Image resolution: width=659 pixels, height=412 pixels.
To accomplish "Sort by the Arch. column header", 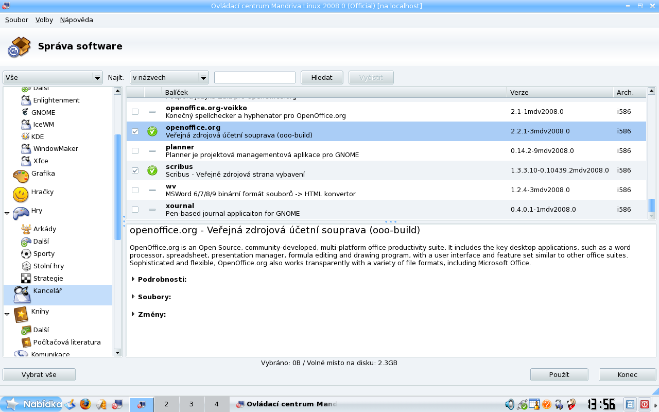I will click(x=630, y=92).
